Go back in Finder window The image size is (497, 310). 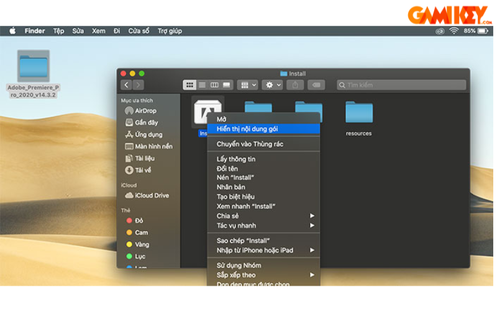point(127,85)
